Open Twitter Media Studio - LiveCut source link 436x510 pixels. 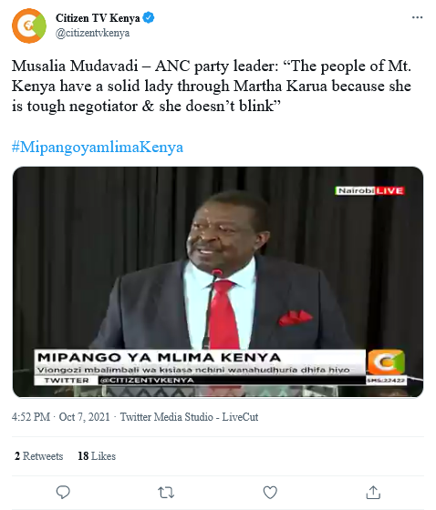click(189, 417)
